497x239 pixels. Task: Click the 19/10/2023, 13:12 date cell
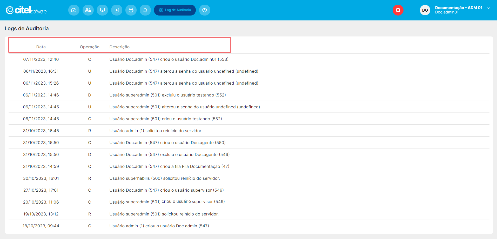[x=41, y=214]
